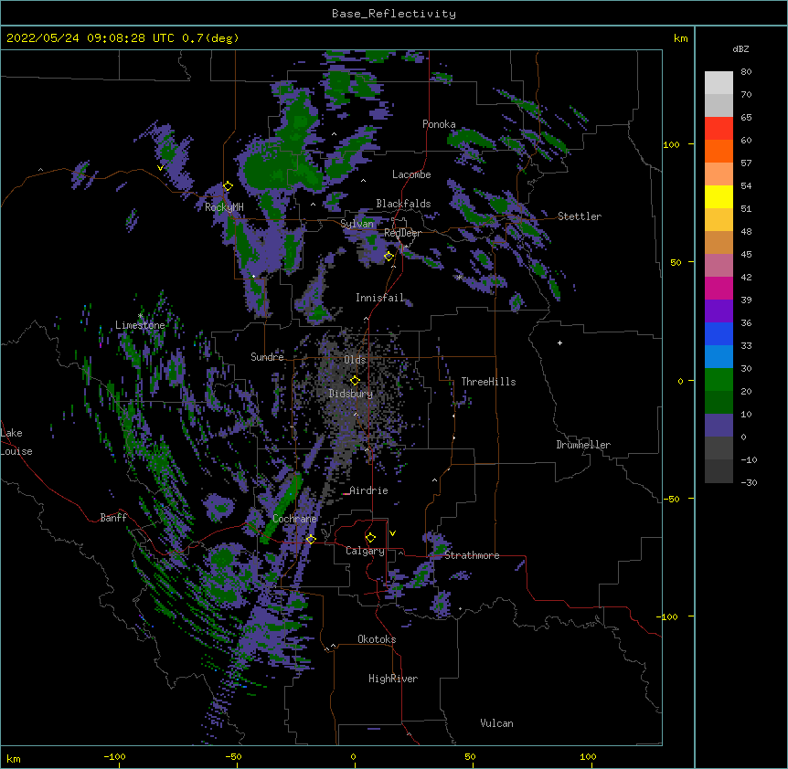
Task: Select the dark gray -10 dBZ legend color
Action: (x=719, y=471)
